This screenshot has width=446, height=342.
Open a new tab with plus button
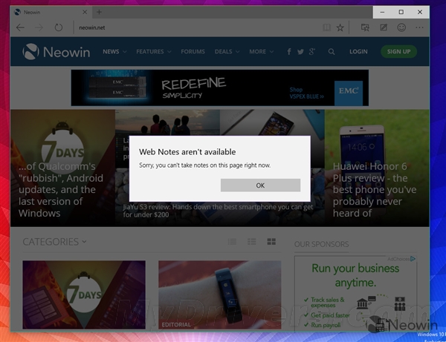[99, 12]
